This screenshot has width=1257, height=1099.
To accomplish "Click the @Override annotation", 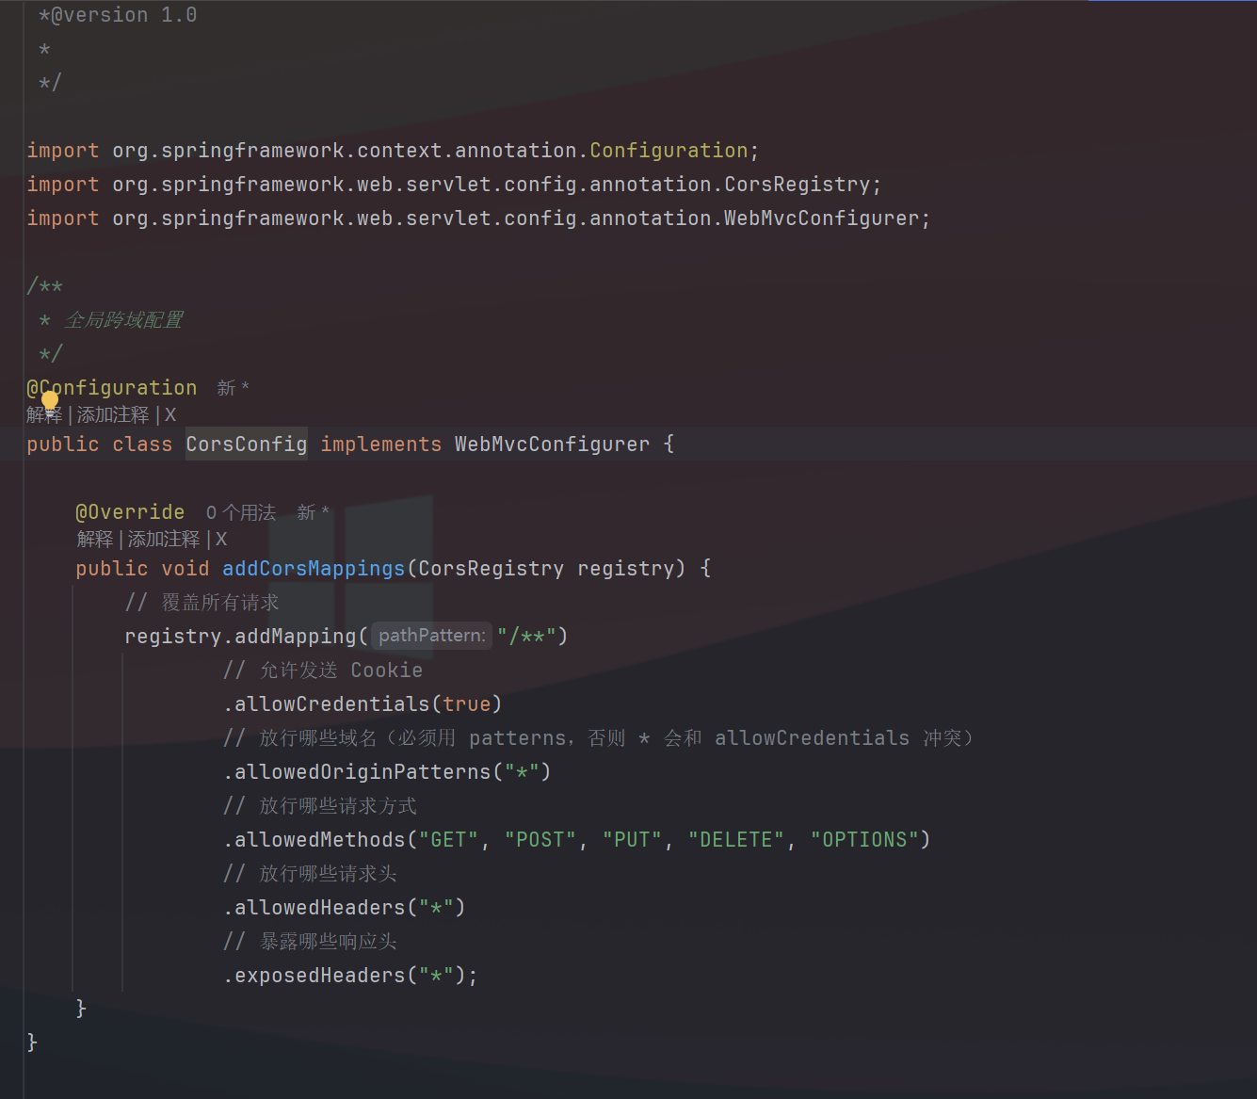I will (130, 512).
